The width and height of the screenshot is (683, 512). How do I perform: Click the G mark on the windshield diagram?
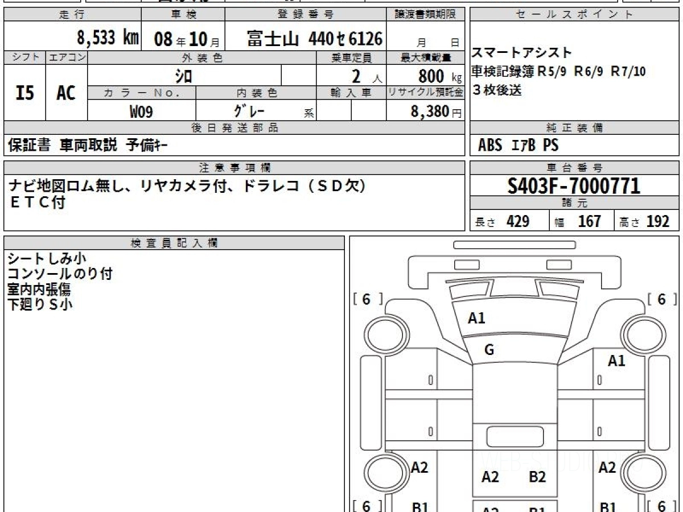coord(489,350)
